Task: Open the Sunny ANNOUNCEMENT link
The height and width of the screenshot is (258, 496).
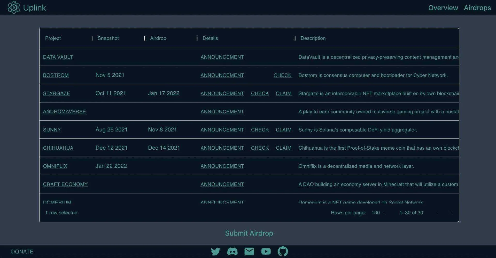Action: point(222,130)
